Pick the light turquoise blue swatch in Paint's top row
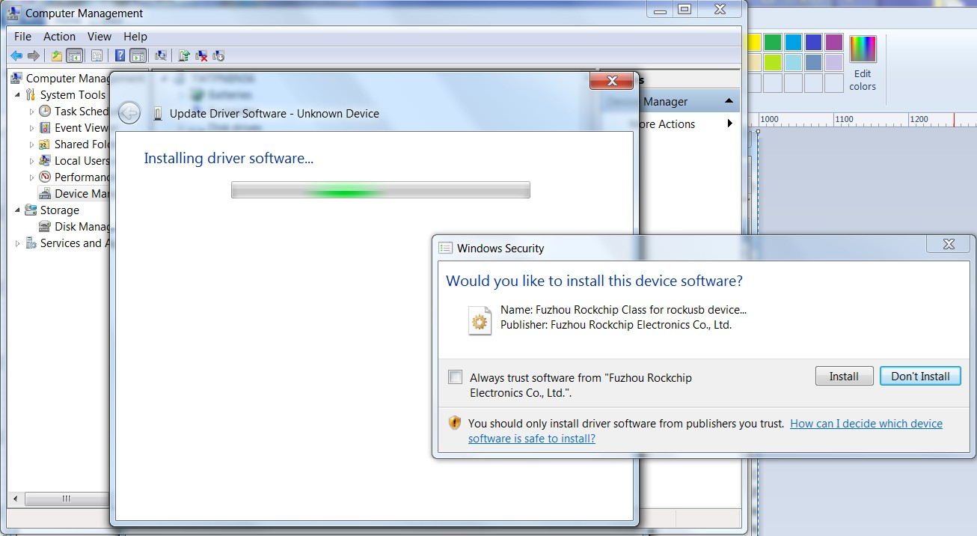This screenshot has height=536, width=977. pos(793,42)
